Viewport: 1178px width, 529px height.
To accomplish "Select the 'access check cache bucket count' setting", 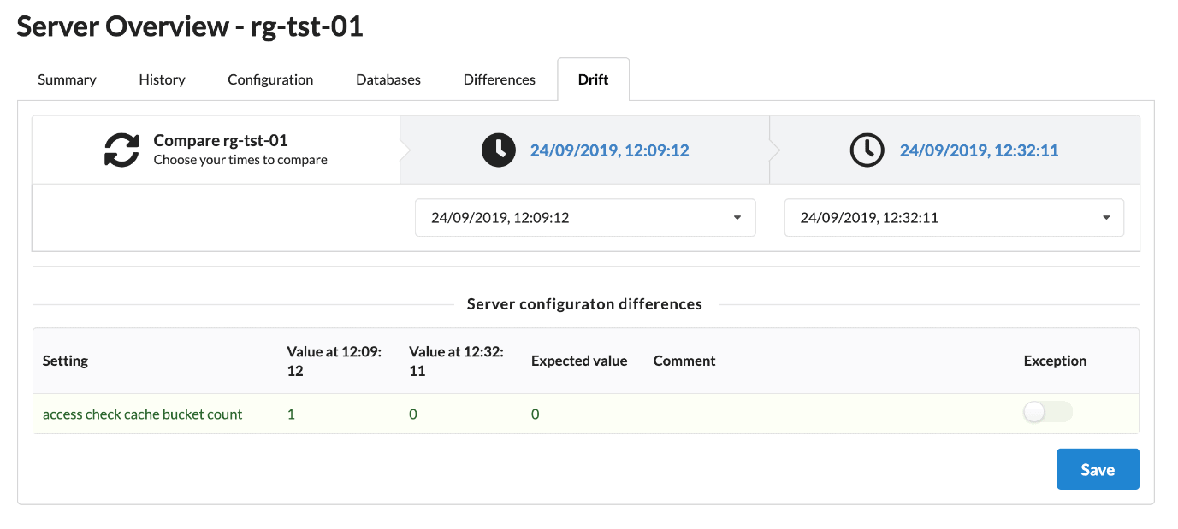I will point(143,414).
